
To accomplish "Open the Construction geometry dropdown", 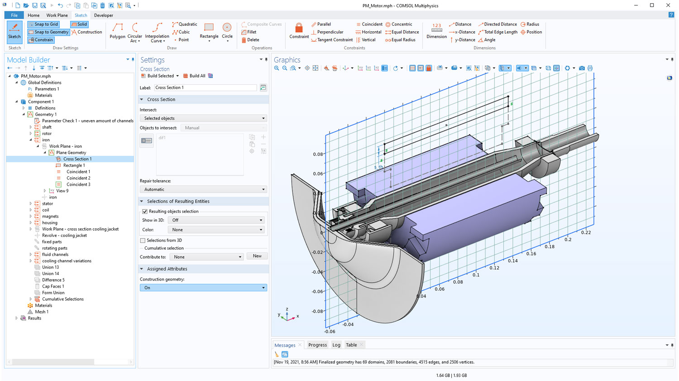I will click(203, 288).
